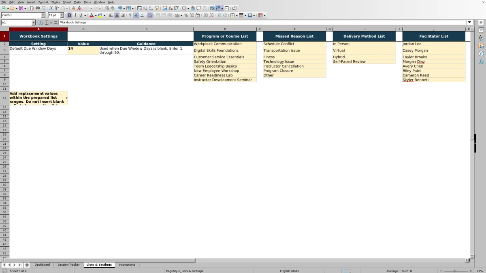This screenshot has height=273, width=486.
Task: Expand the Name Box dropdown
Action: coord(33,23)
